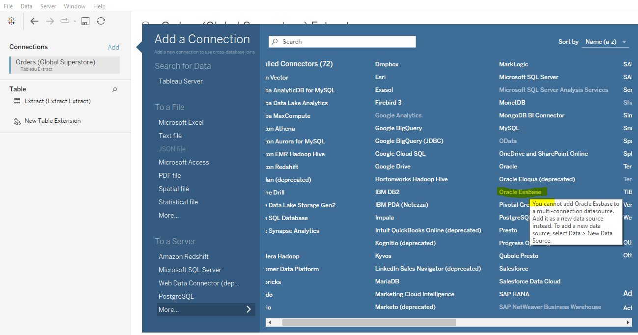638x335 pixels.
Task: Open search with the magnifier in the Table panel
Action: tap(114, 89)
